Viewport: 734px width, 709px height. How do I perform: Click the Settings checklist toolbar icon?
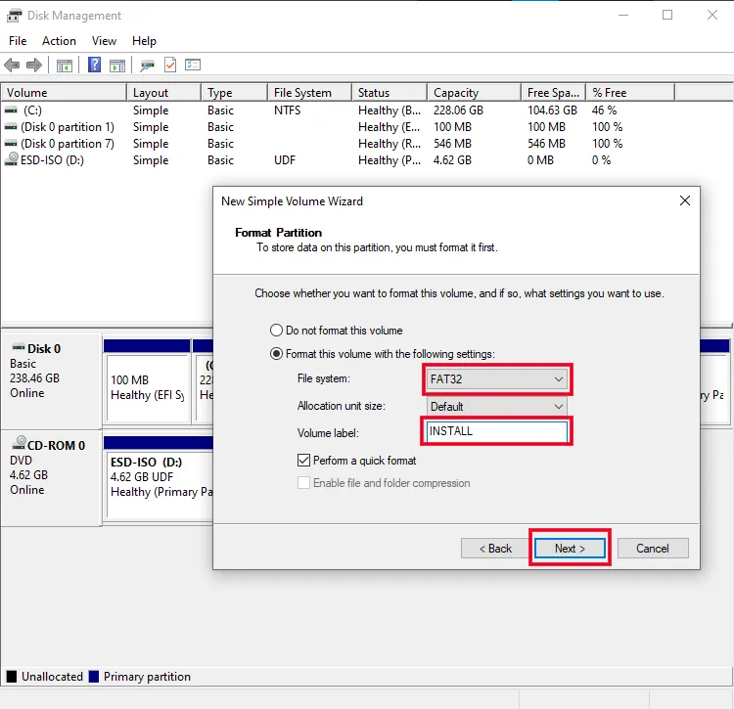(x=193, y=66)
